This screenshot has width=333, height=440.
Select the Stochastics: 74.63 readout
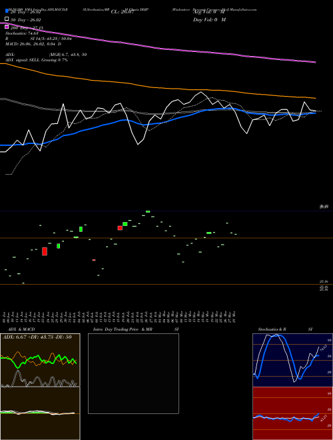pyautogui.click(x=22, y=33)
